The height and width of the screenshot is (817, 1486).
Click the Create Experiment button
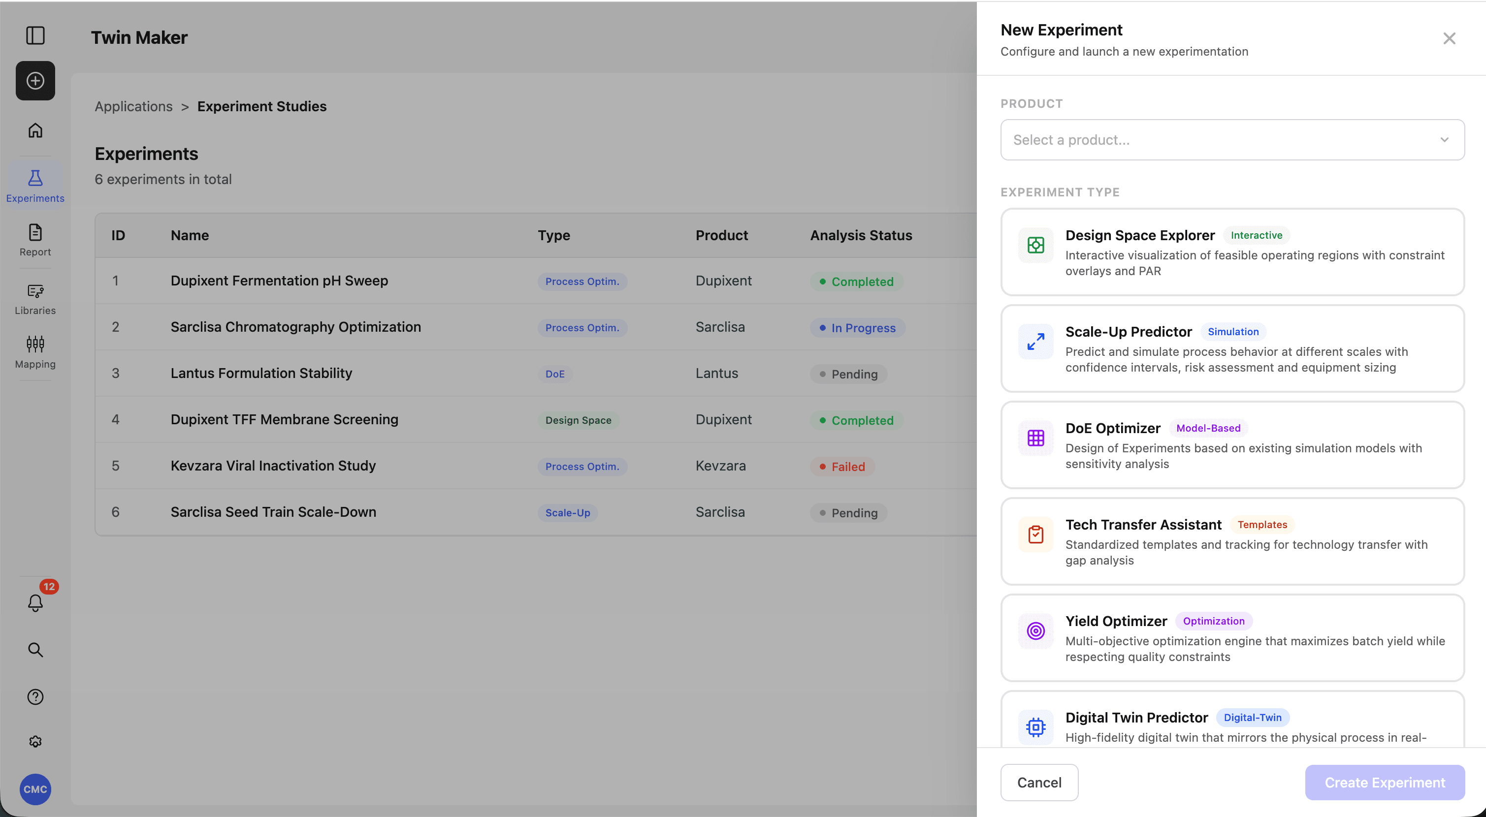tap(1385, 783)
